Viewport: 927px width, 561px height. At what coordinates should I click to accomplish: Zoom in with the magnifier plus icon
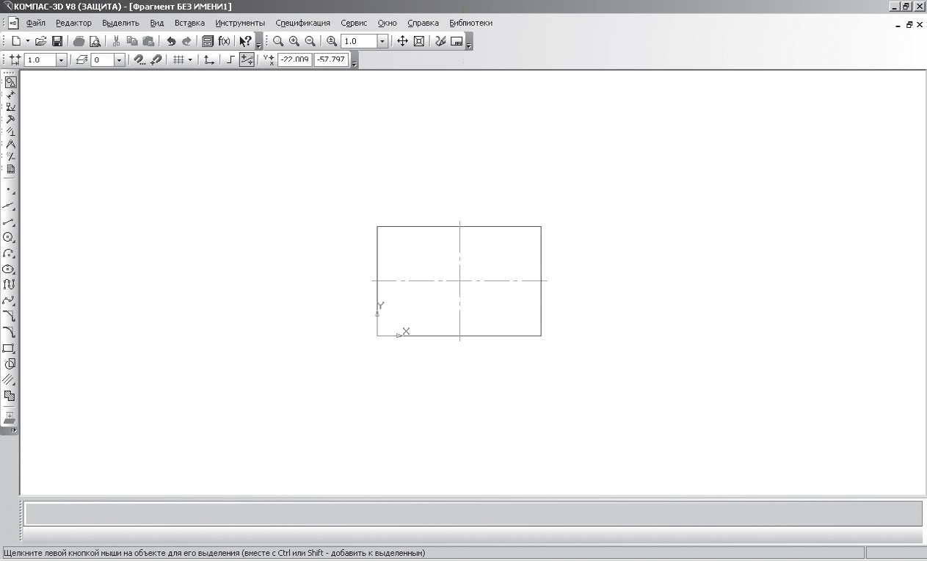point(294,42)
